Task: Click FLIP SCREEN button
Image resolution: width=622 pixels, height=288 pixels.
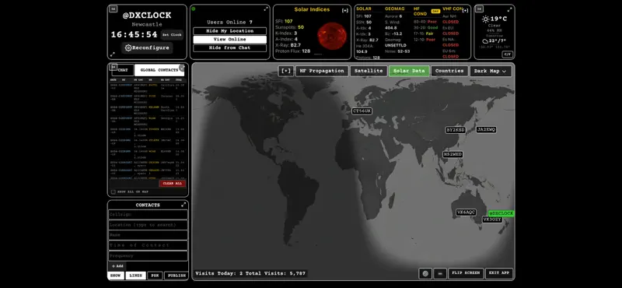Action: pos(466,273)
